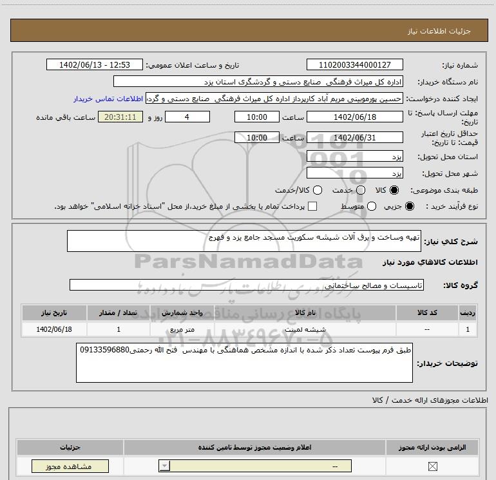496x480 pixels.
Task: Click the نام کالا column header
Action: 305,312
